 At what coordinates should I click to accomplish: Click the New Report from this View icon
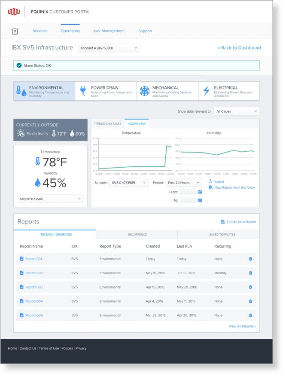tap(210, 187)
